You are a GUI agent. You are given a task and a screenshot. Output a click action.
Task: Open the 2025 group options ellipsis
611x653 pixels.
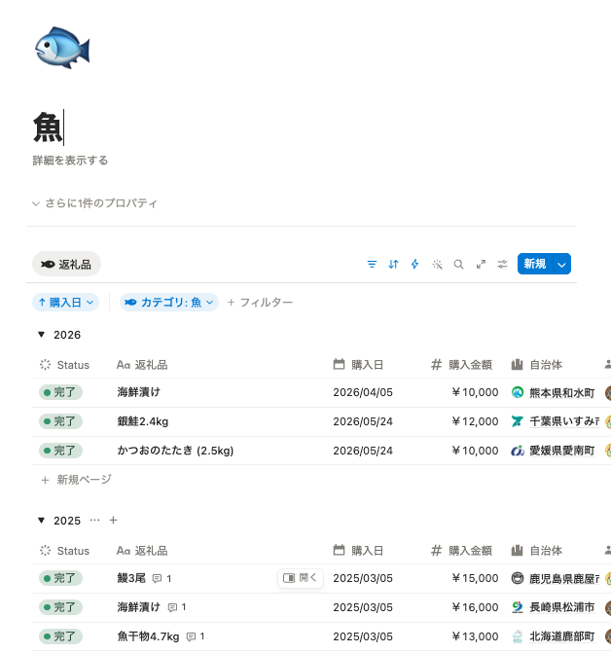click(x=95, y=520)
